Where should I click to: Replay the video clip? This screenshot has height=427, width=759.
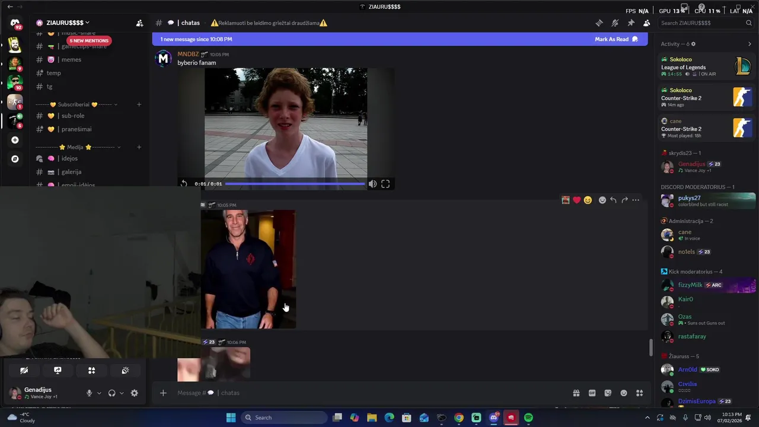click(x=184, y=184)
